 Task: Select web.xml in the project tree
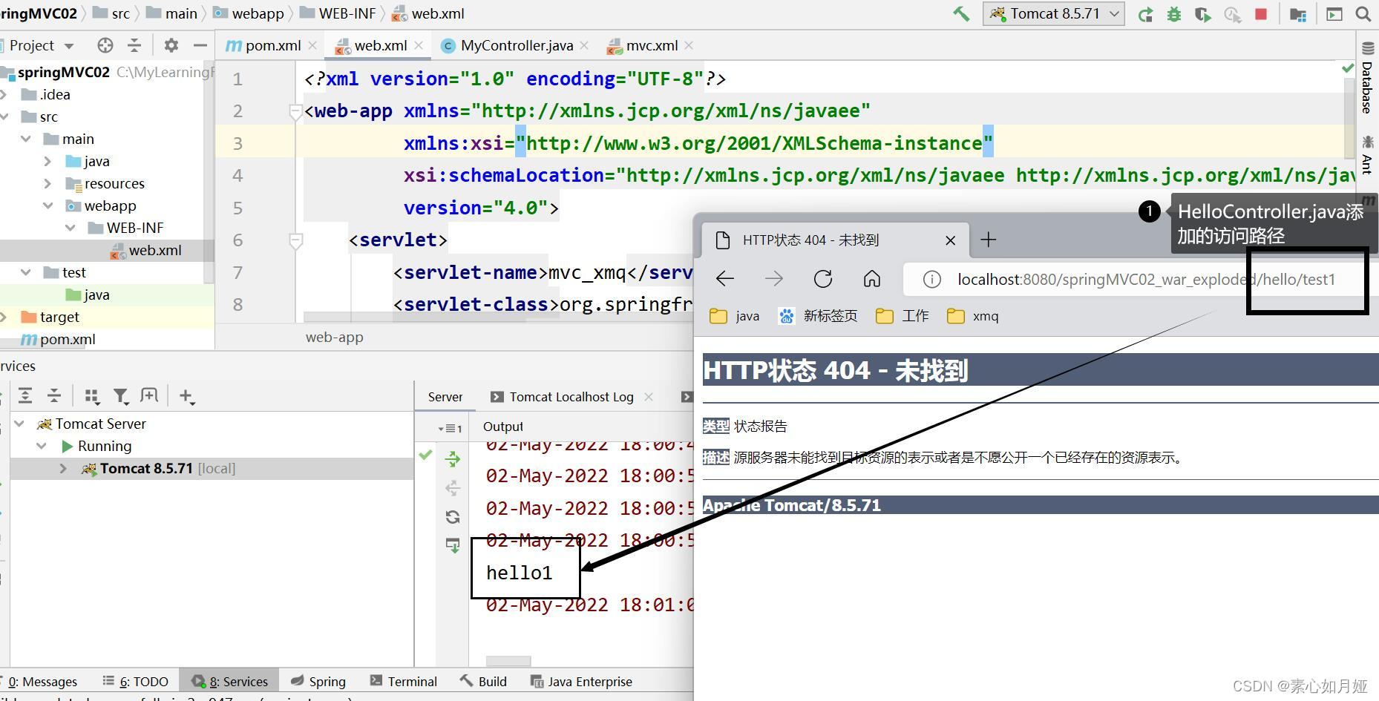[146, 250]
